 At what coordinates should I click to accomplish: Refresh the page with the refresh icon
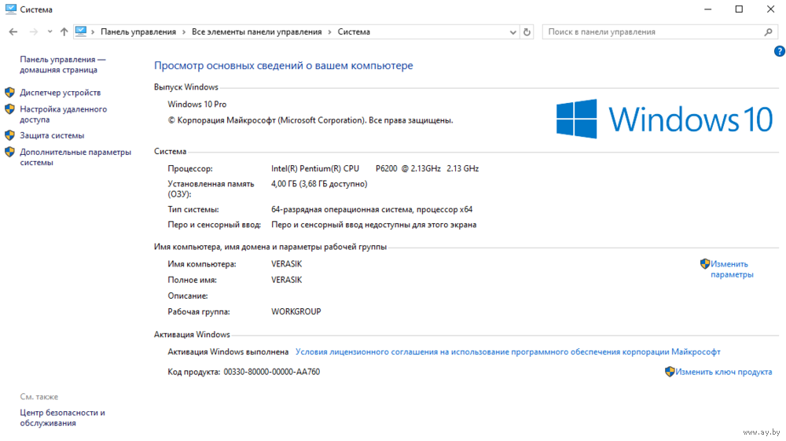click(527, 32)
